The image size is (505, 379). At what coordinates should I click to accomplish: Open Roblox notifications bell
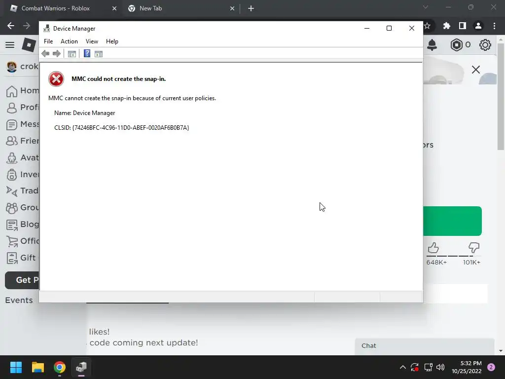[432, 45]
